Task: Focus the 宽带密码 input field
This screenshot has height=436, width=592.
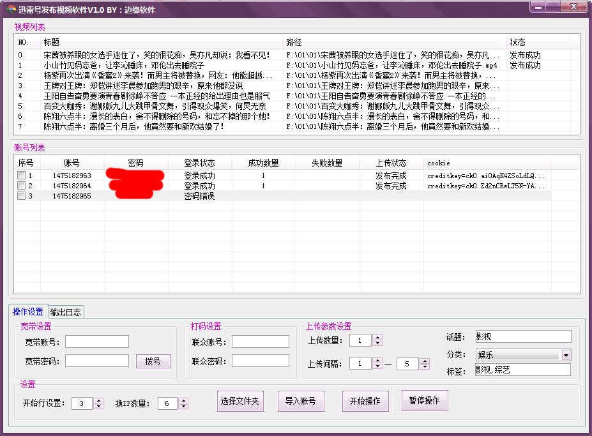Action: click(97, 361)
